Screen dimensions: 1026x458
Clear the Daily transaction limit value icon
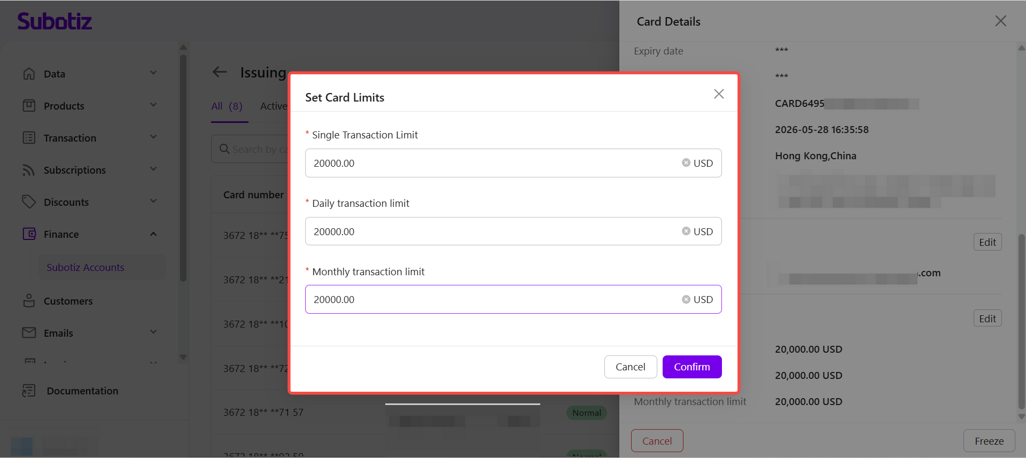686,231
